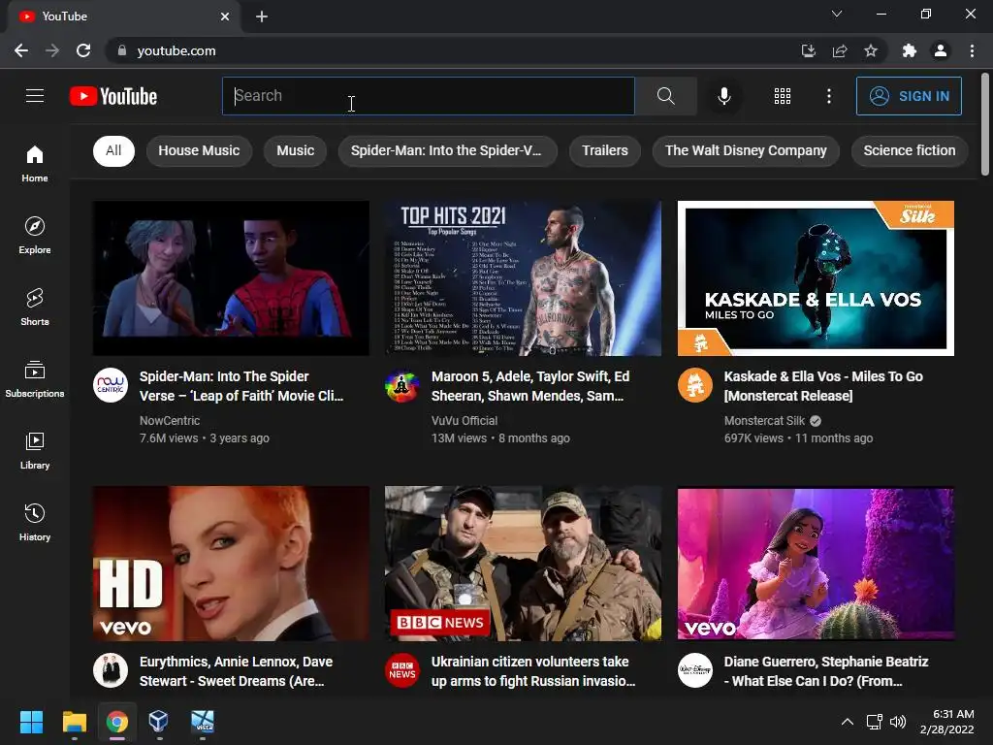Click the Walt Disney channel avatar

pos(694,669)
